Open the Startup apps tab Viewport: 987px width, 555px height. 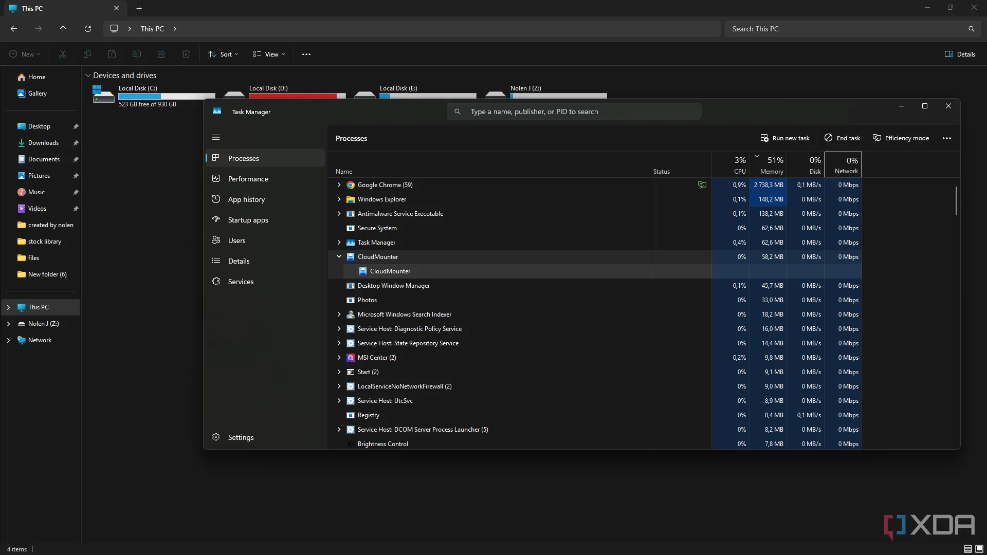pyautogui.click(x=265, y=220)
